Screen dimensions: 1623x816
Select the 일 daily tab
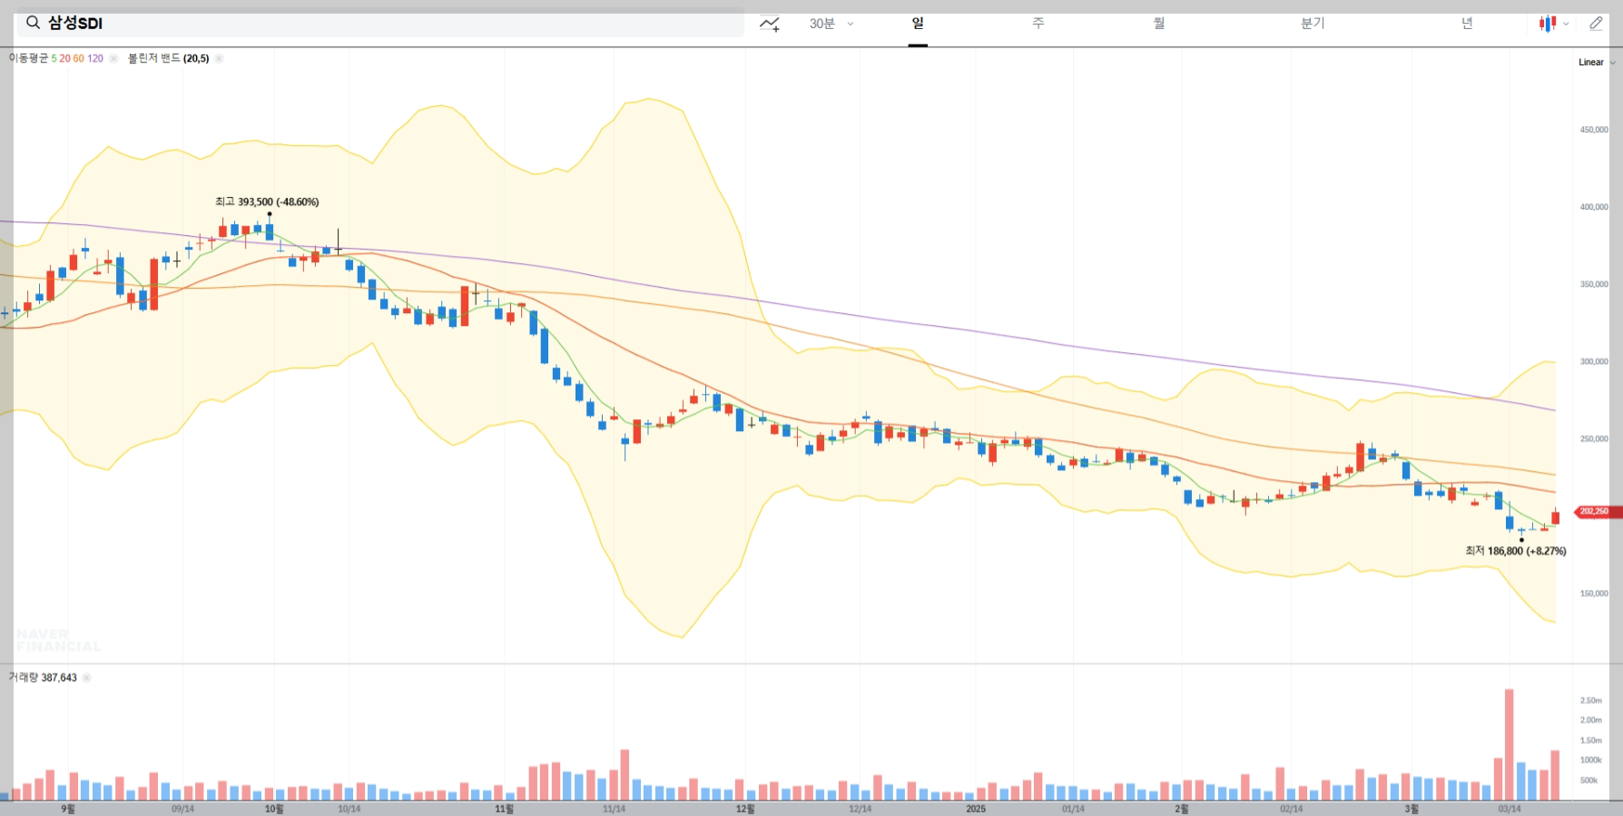pyautogui.click(x=918, y=24)
